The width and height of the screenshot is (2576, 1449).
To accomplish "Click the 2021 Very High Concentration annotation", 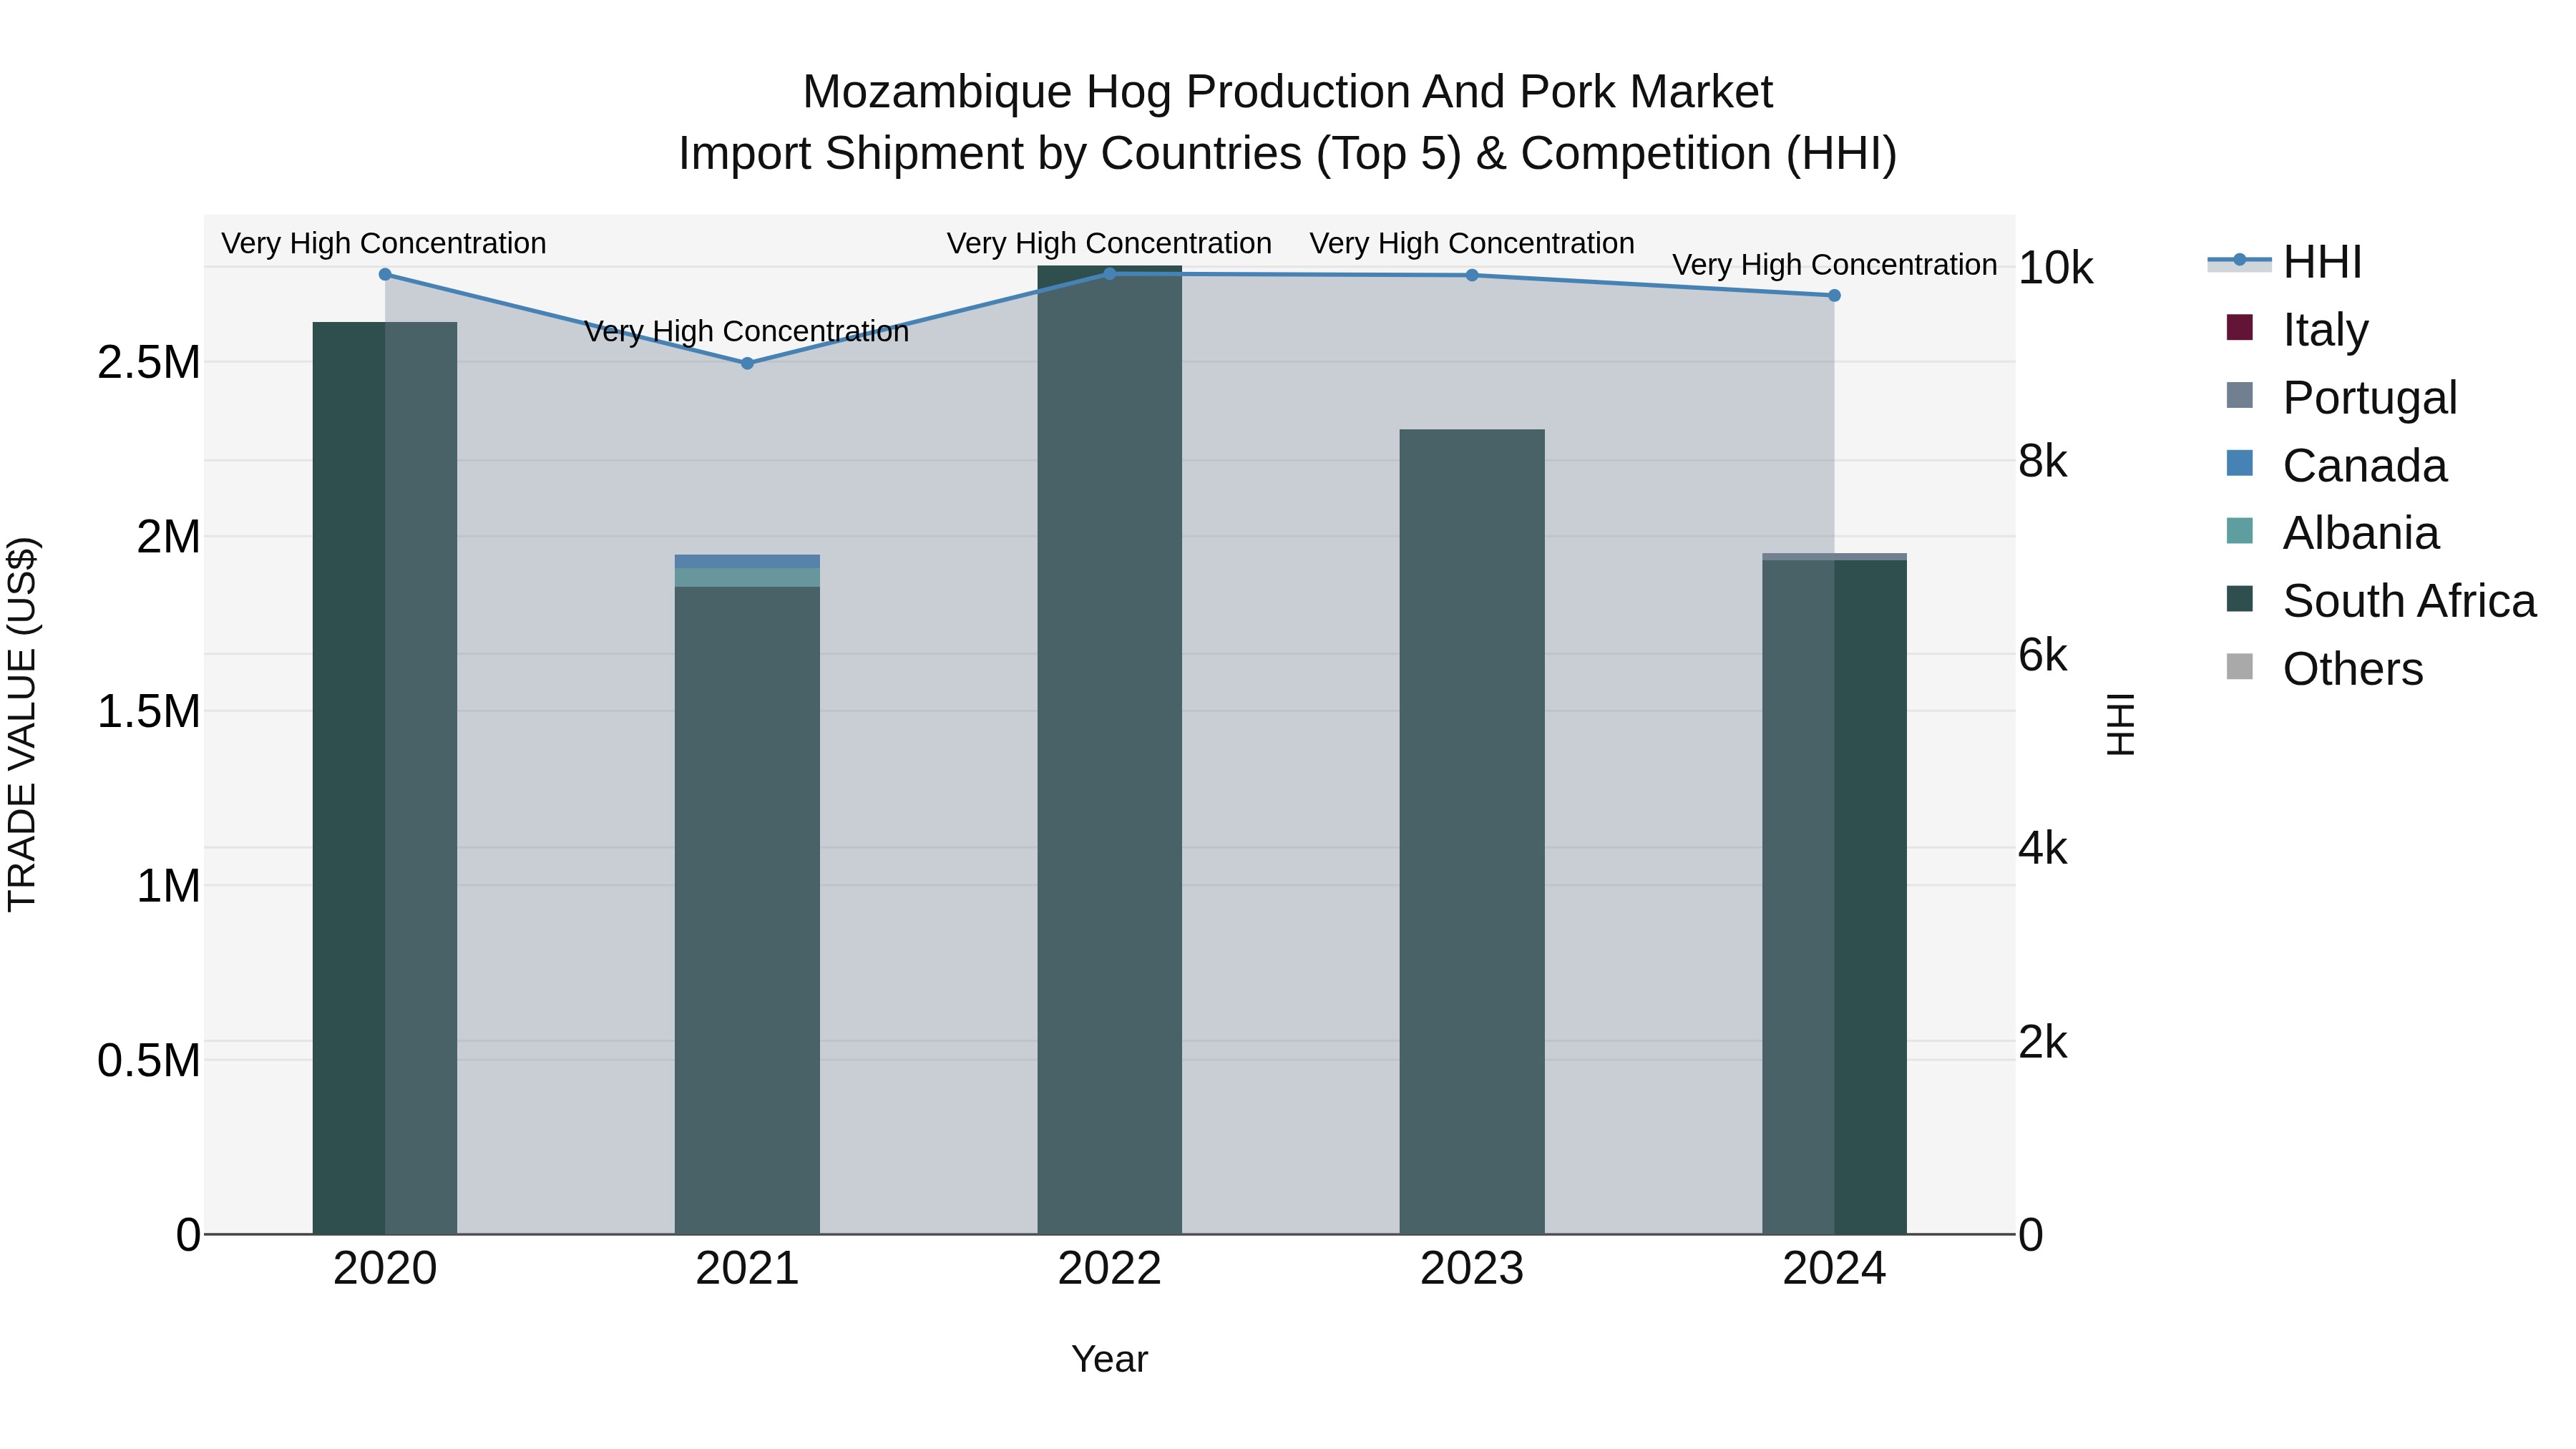I will pos(747,331).
